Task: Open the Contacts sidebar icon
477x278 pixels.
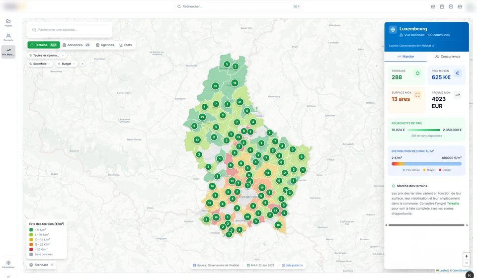Action: pyautogui.click(x=8, y=37)
